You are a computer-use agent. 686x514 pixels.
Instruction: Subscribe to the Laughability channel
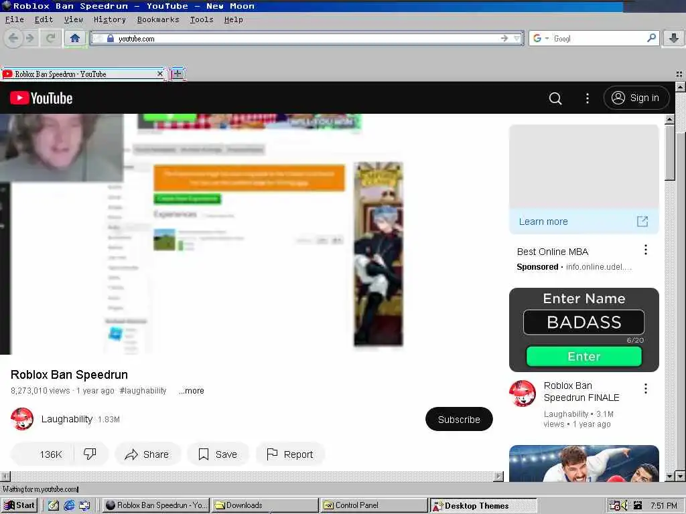[459, 419]
